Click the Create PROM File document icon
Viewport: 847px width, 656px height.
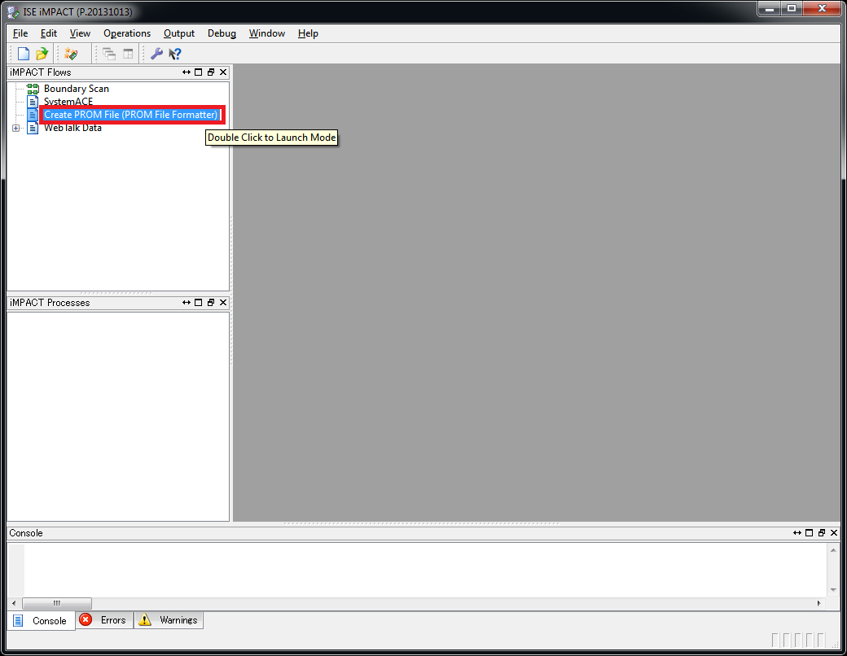[33, 115]
